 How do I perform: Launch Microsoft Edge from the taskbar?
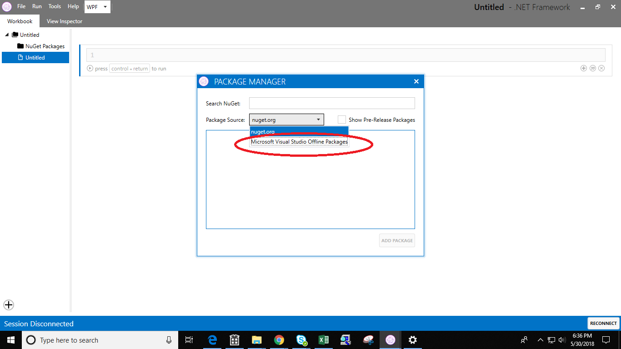coord(212,340)
